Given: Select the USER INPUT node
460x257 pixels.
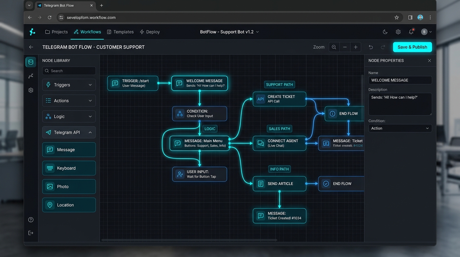Looking at the screenshot, I should click(200, 174).
